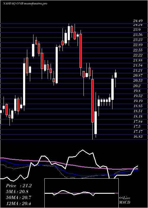
Task: Select the 21.21 price axis label
Action: pyautogui.click(x=138, y=70)
